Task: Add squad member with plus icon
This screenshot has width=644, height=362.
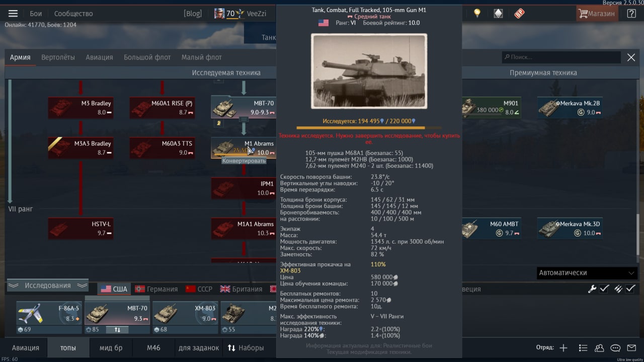Action: [563, 348]
